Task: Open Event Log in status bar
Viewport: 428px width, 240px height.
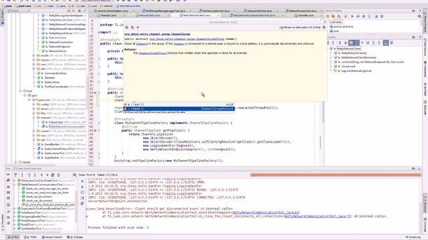Action: 413,237
